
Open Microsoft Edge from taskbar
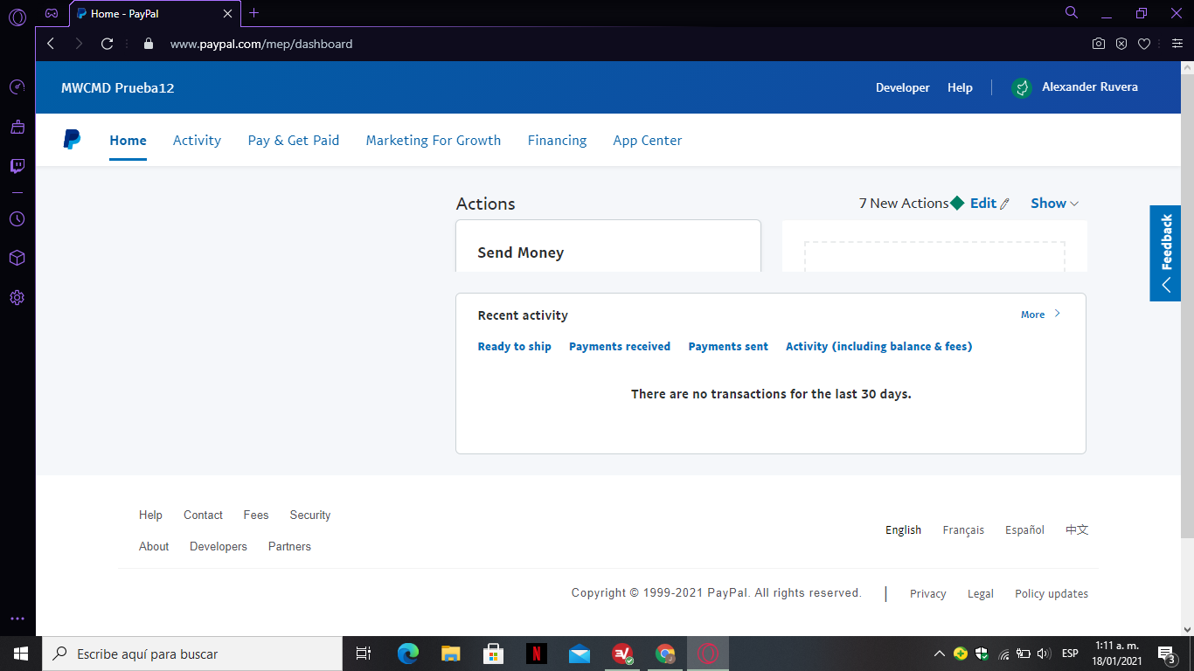408,654
